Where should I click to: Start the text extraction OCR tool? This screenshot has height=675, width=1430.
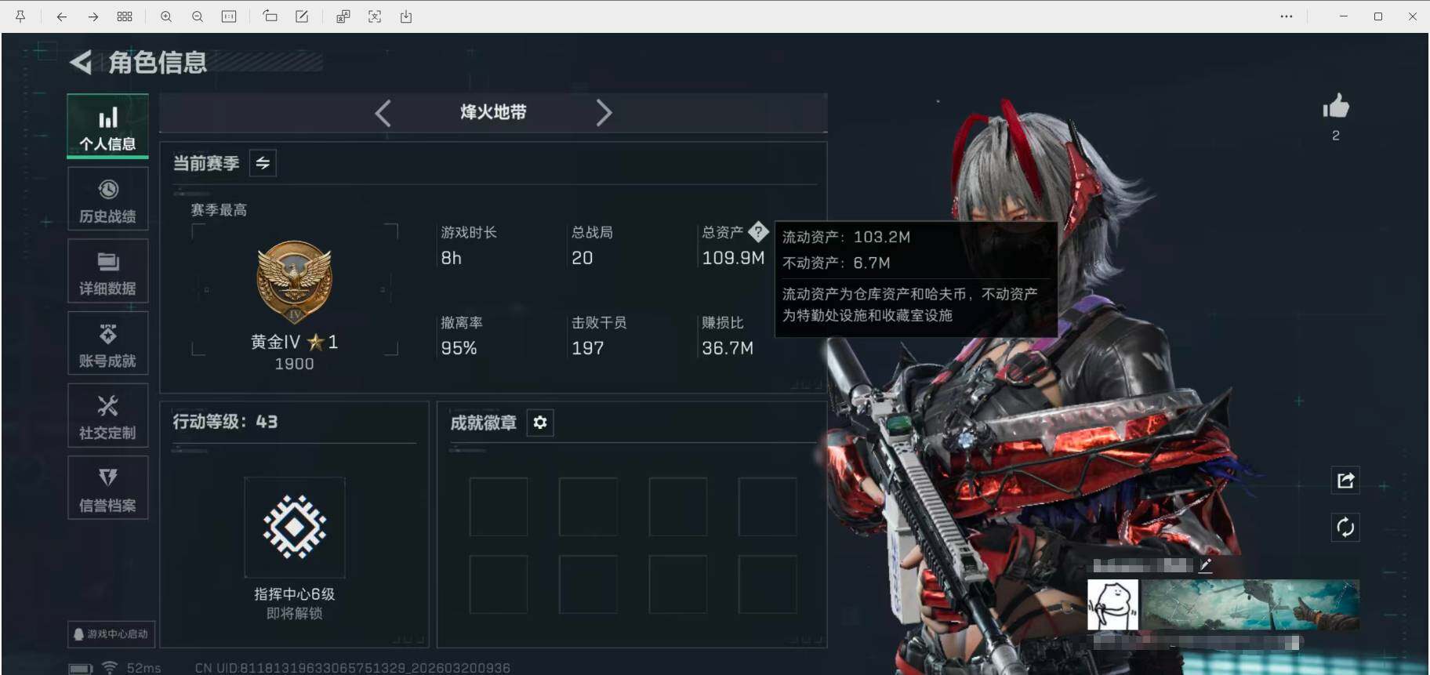point(375,16)
